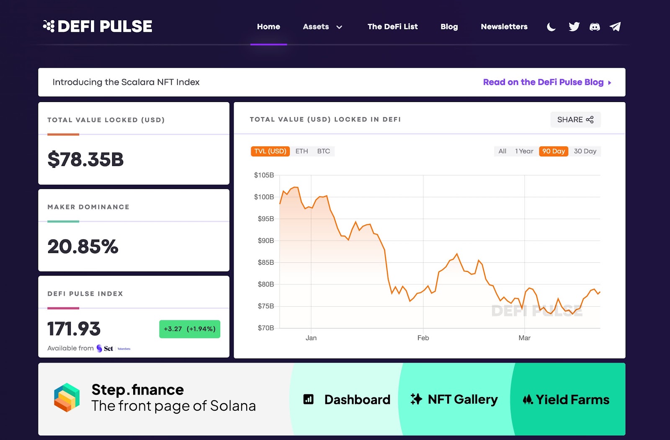Viewport: 670px width, 440px height.
Task: Open the Newsletters nav item
Action: 504,27
